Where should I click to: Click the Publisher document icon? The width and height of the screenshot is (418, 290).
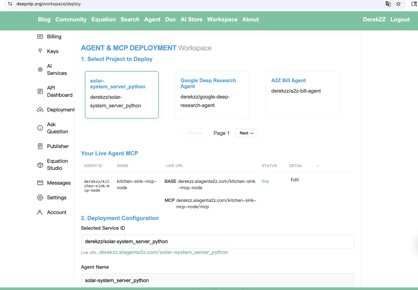(40, 146)
